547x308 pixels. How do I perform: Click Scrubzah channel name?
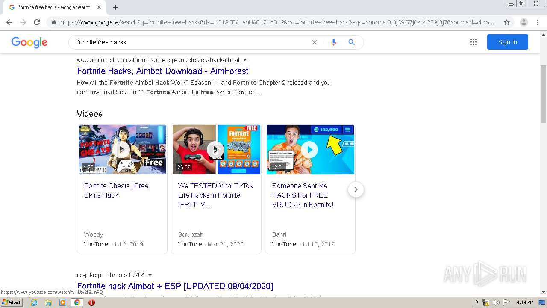point(191,234)
